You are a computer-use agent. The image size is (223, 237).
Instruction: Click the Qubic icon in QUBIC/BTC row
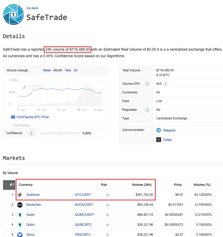pos(20,225)
